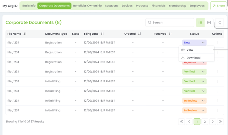Switch to grid view layout
Image resolution: width=228 pixels, height=135 pixels.
tap(209, 22)
